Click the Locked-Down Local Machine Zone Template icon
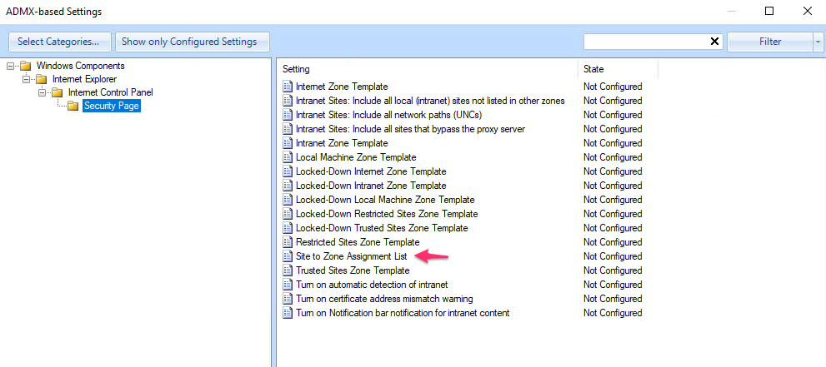Image resolution: width=826 pixels, height=367 pixels. point(287,200)
